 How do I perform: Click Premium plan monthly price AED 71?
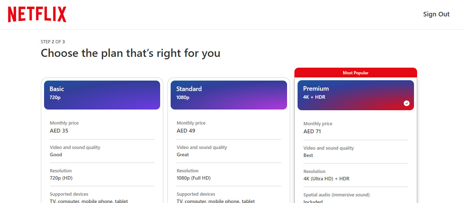coord(312,131)
